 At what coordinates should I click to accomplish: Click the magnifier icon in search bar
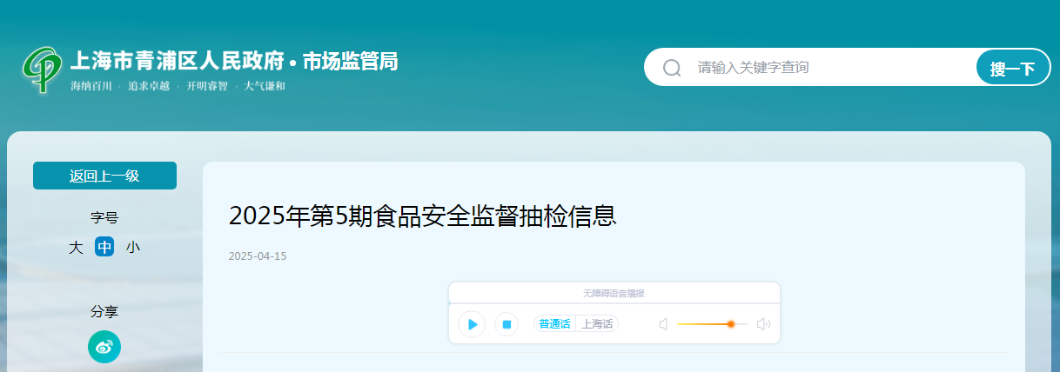pyautogui.click(x=672, y=68)
